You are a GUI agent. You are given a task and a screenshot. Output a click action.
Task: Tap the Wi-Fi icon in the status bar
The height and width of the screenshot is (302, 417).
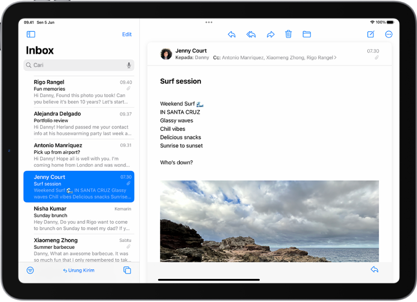(372, 22)
